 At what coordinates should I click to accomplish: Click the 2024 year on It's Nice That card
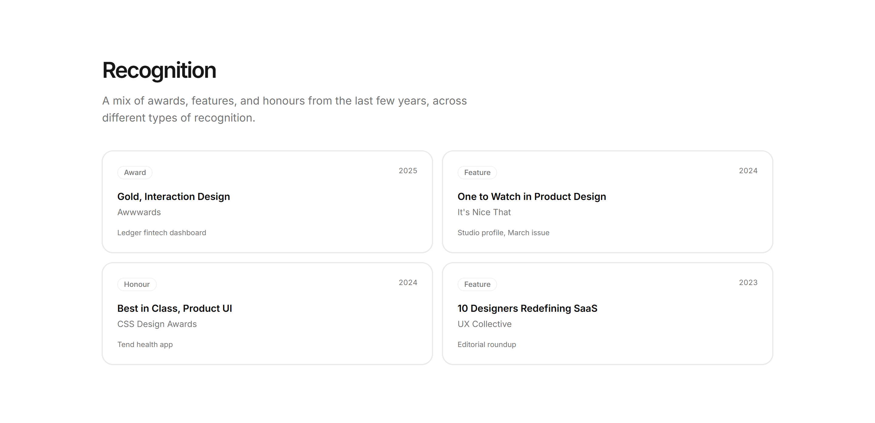point(748,170)
